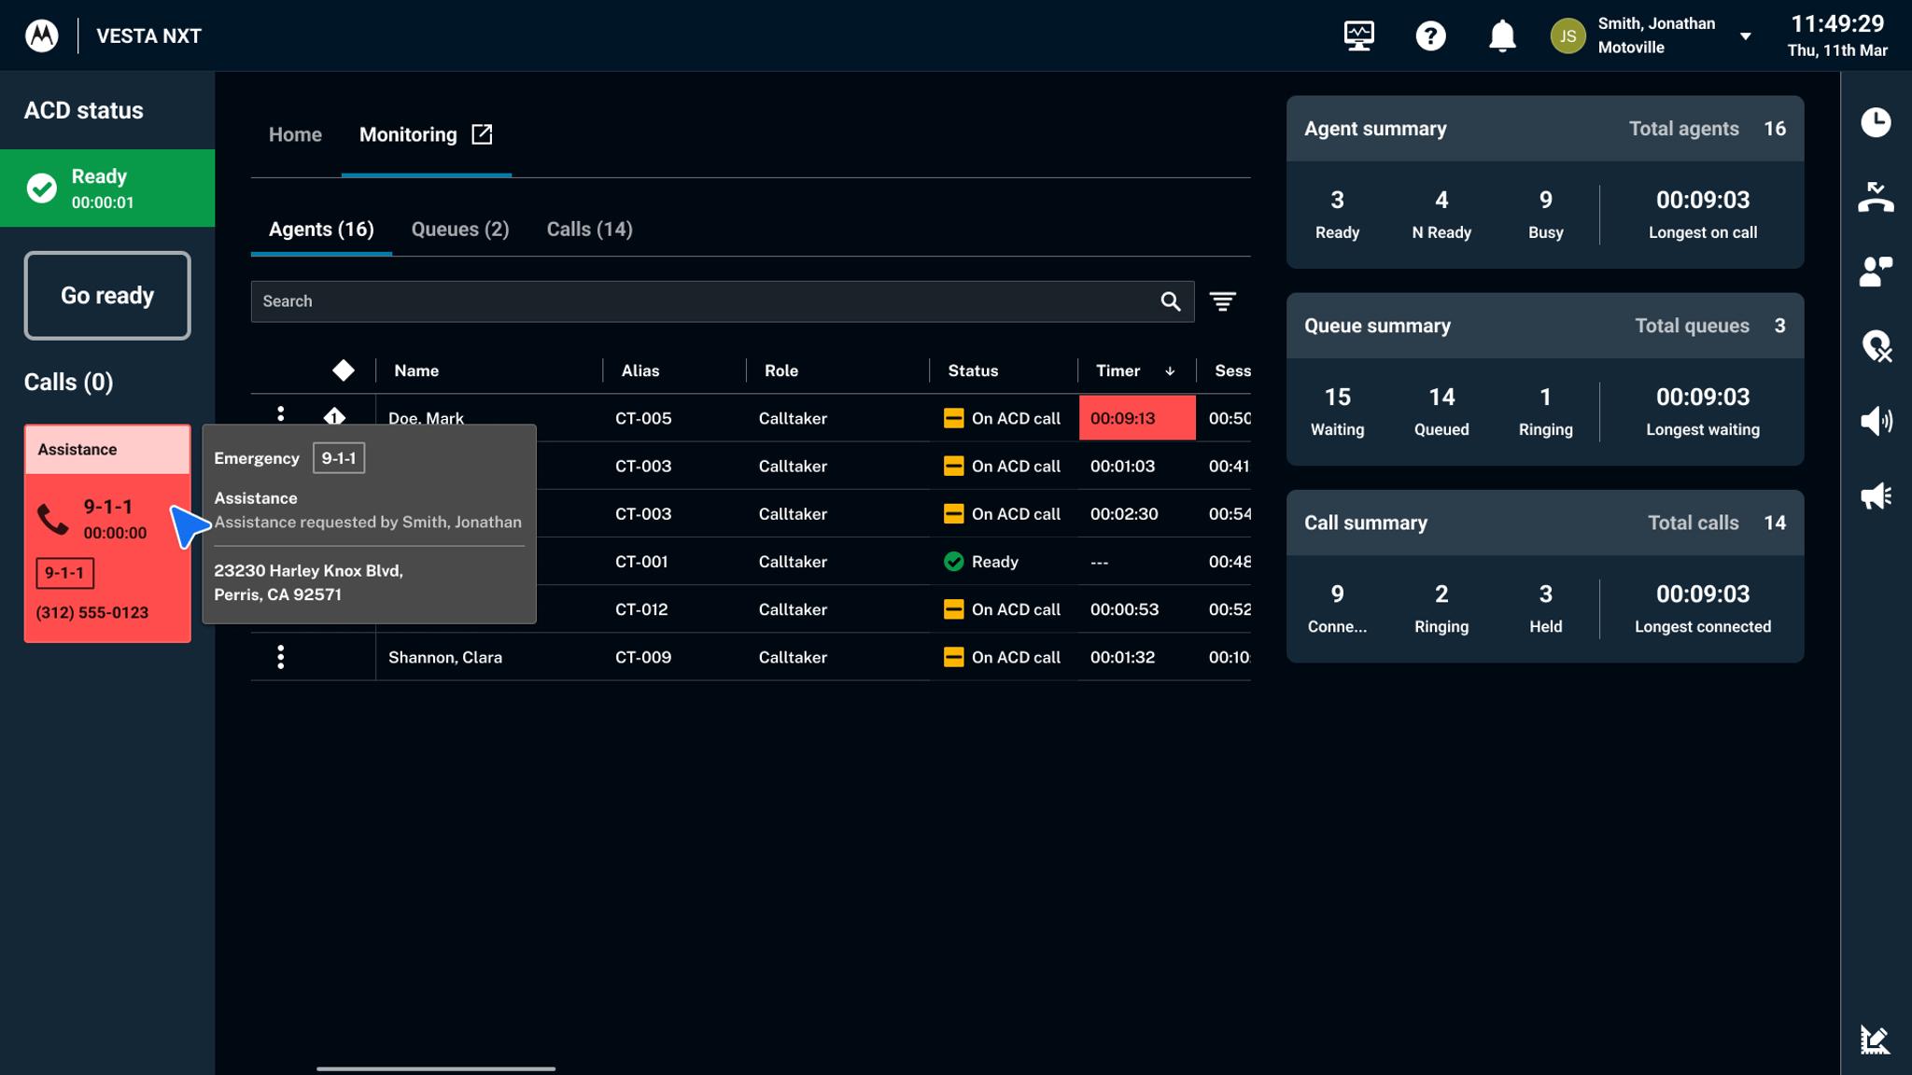Image resolution: width=1912 pixels, height=1075 pixels.
Task: Toggle the Ready status indicator for CT-001
Action: coord(953,561)
